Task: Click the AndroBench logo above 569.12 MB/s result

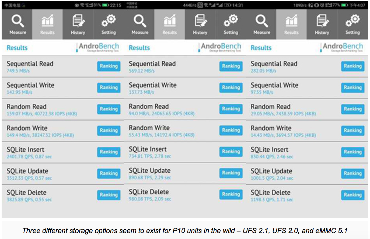Action: coord(221,47)
